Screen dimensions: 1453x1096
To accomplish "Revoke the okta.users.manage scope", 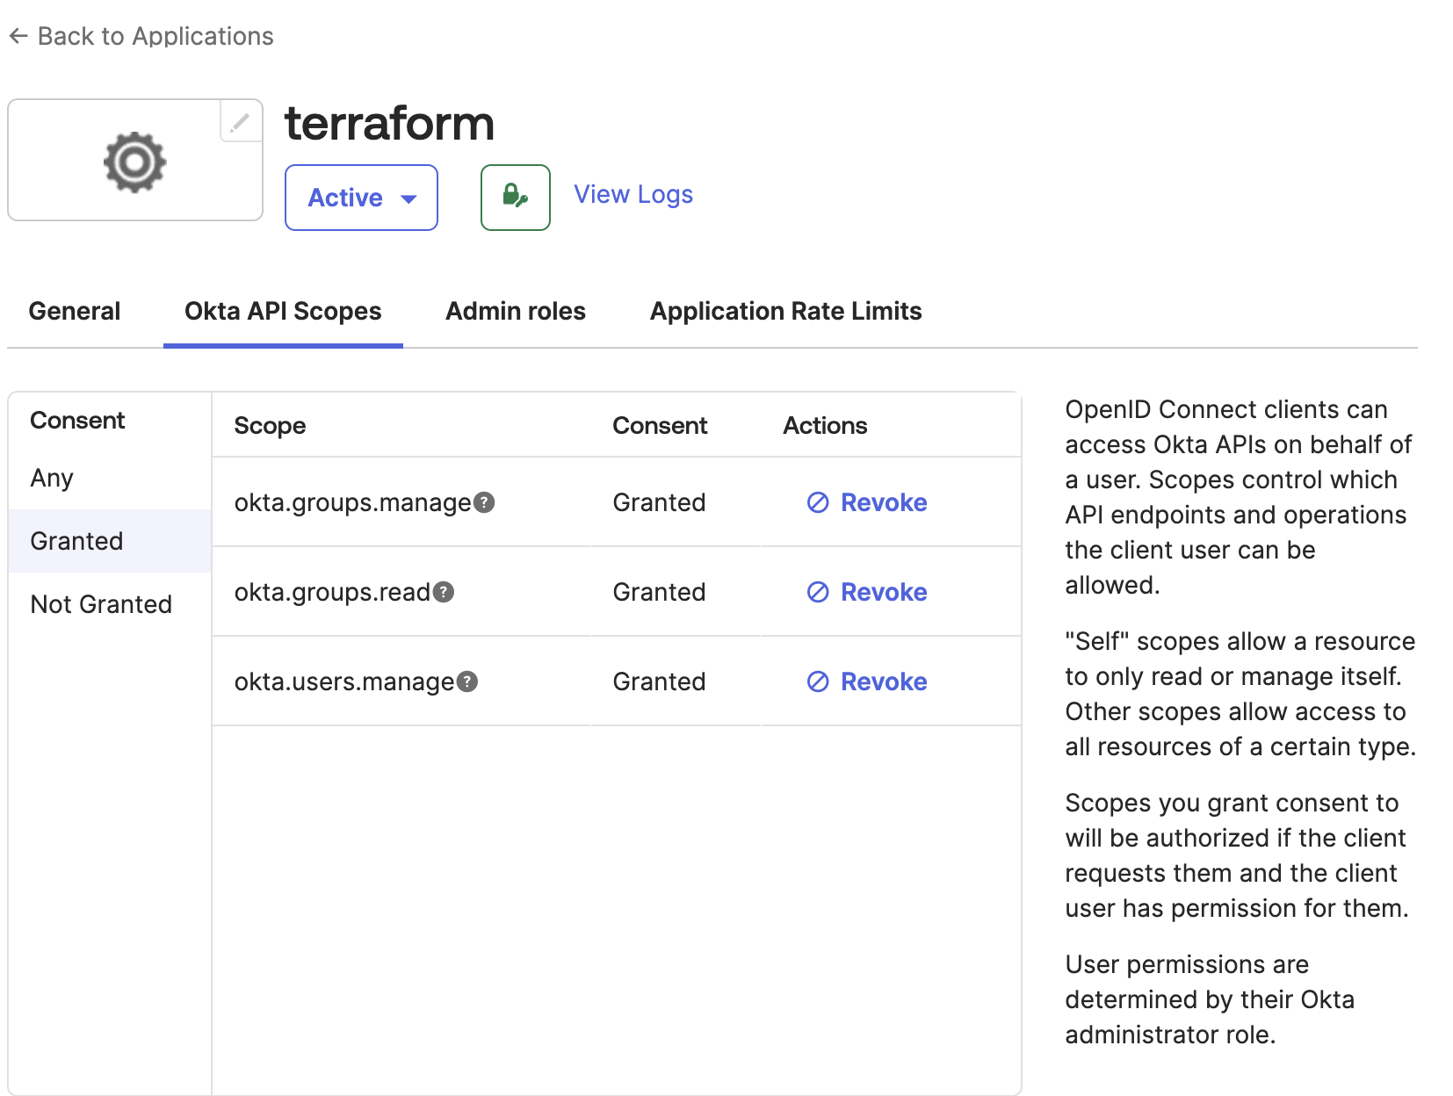I will point(867,681).
